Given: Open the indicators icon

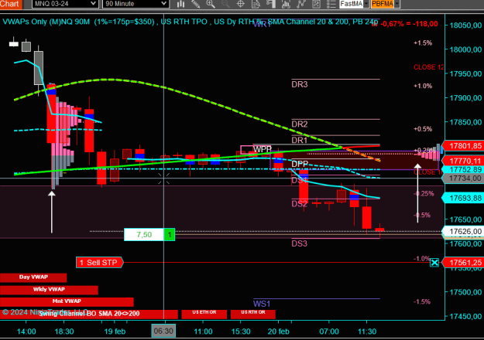Looking at the screenshot, I should (x=286, y=4).
